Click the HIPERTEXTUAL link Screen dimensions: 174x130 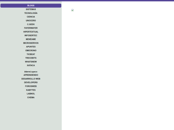click(31, 32)
